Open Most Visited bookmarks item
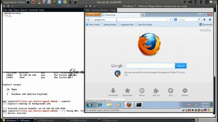This screenshot has width=218, height=122. pos(93,24)
